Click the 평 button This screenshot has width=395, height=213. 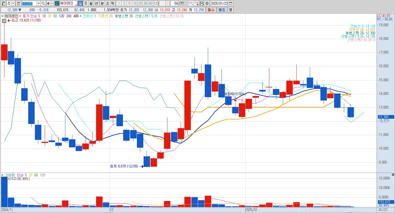click(x=230, y=10)
